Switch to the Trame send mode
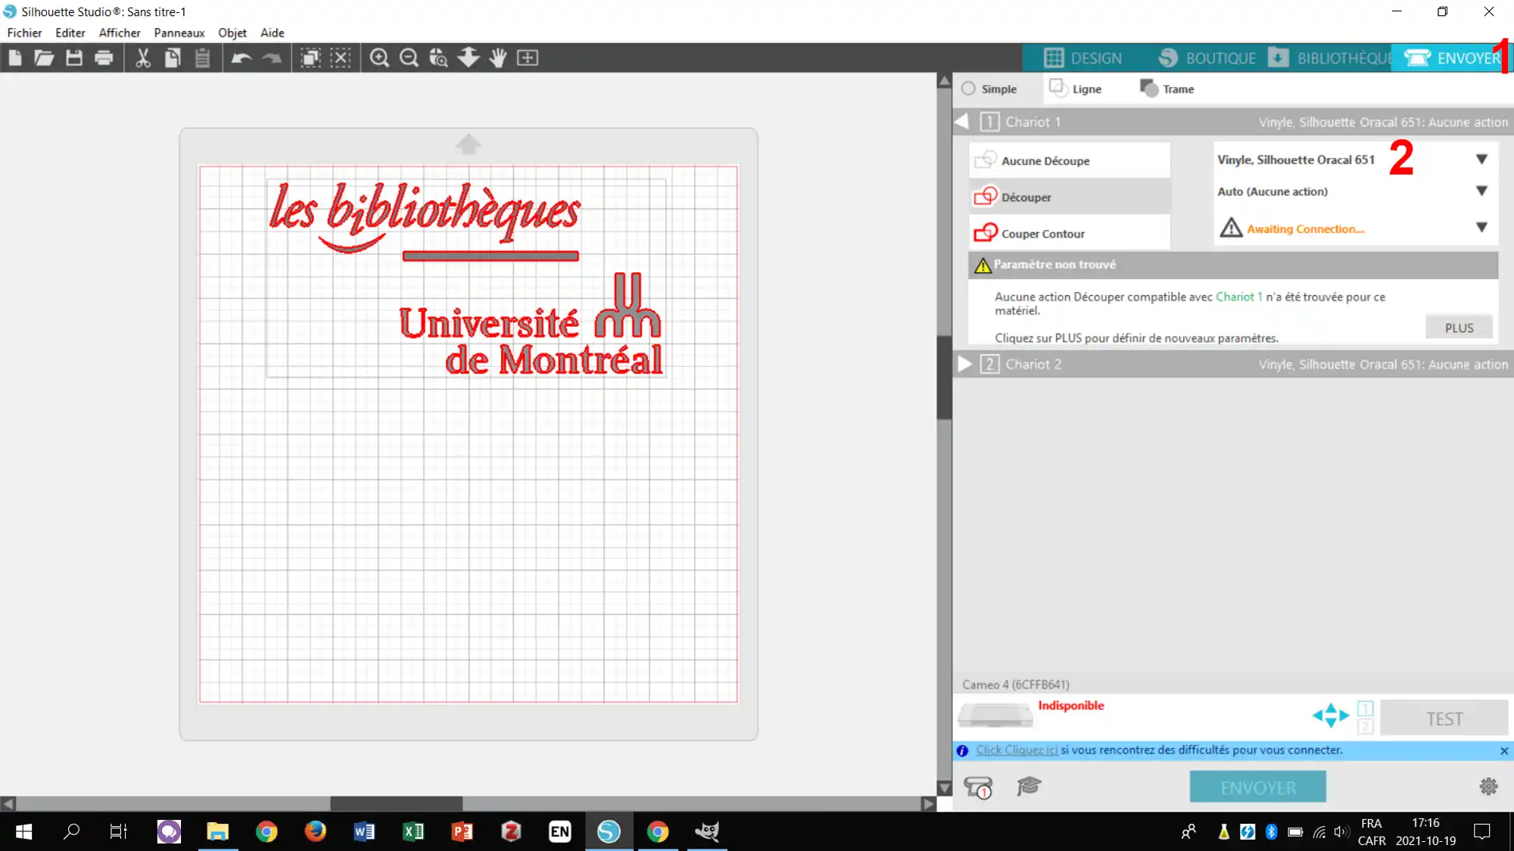Screen dimensions: 1514x851 (x=1167, y=89)
